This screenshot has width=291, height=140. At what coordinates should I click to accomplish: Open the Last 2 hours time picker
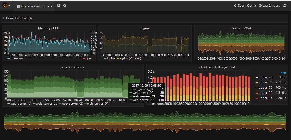pyautogui.click(x=269, y=6)
